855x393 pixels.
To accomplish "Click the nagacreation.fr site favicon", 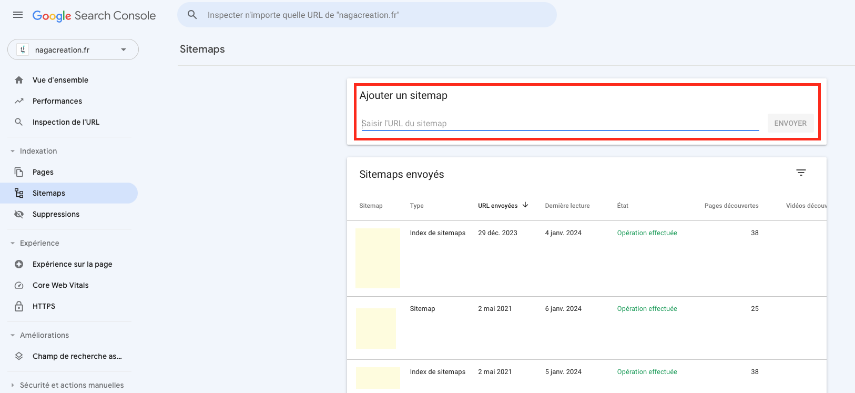I will pos(23,49).
